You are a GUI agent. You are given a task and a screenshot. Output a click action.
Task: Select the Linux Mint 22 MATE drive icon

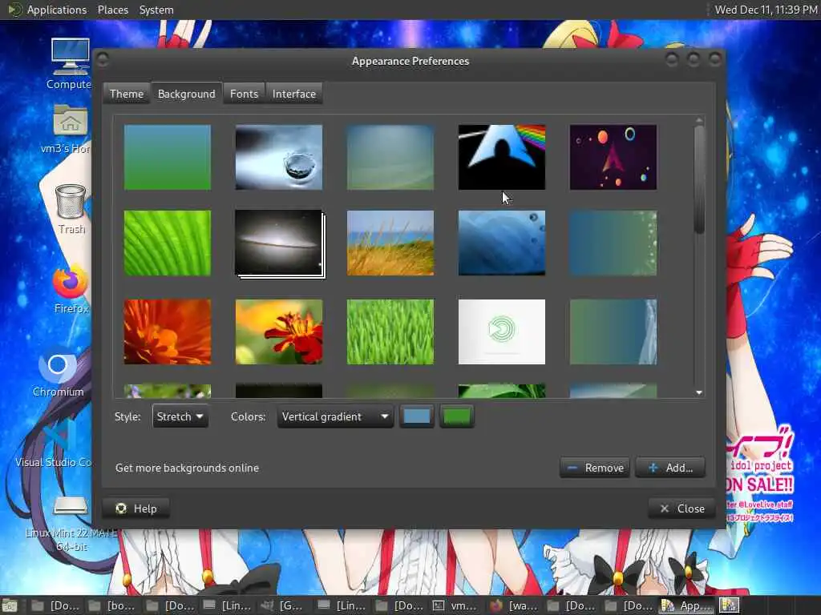point(71,524)
